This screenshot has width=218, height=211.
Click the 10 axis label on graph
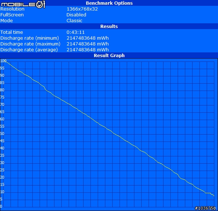click(2, 192)
